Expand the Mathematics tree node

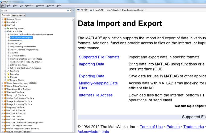(8, 40)
